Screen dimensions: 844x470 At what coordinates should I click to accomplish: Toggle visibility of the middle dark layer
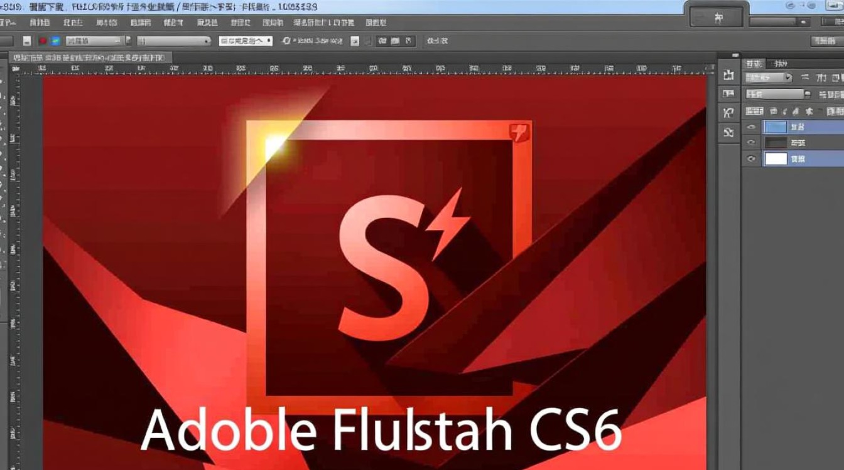pyautogui.click(x=750, y=142)
